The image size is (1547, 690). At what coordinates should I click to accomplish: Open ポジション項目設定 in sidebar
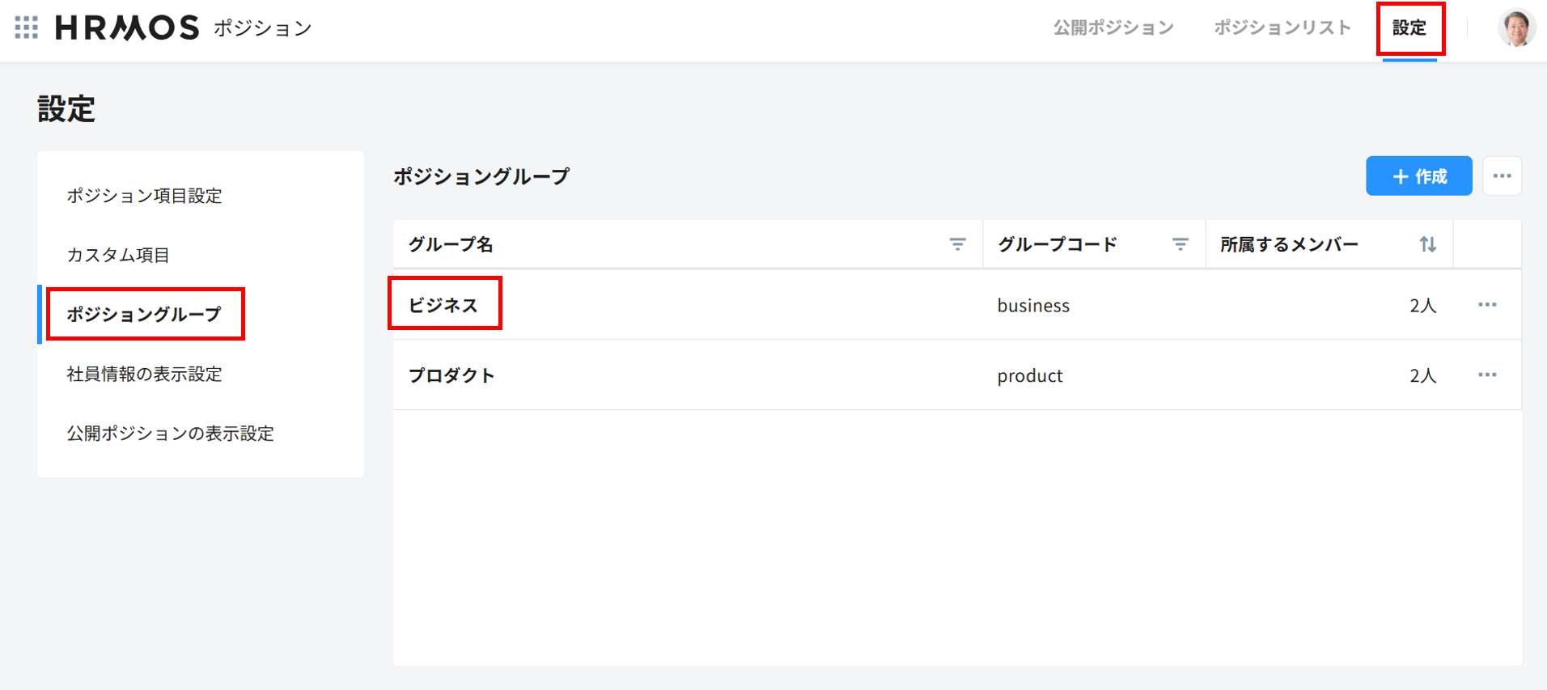(x=144, y=196)
